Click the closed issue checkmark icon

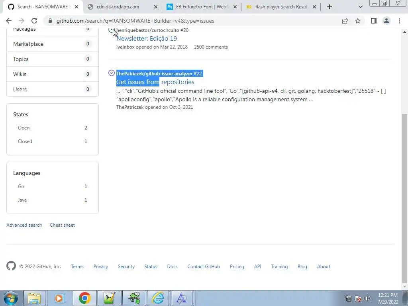coord(112,73)
